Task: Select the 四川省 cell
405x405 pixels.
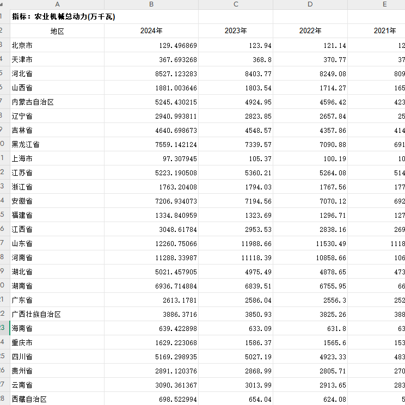Action: tap(57, 357)
